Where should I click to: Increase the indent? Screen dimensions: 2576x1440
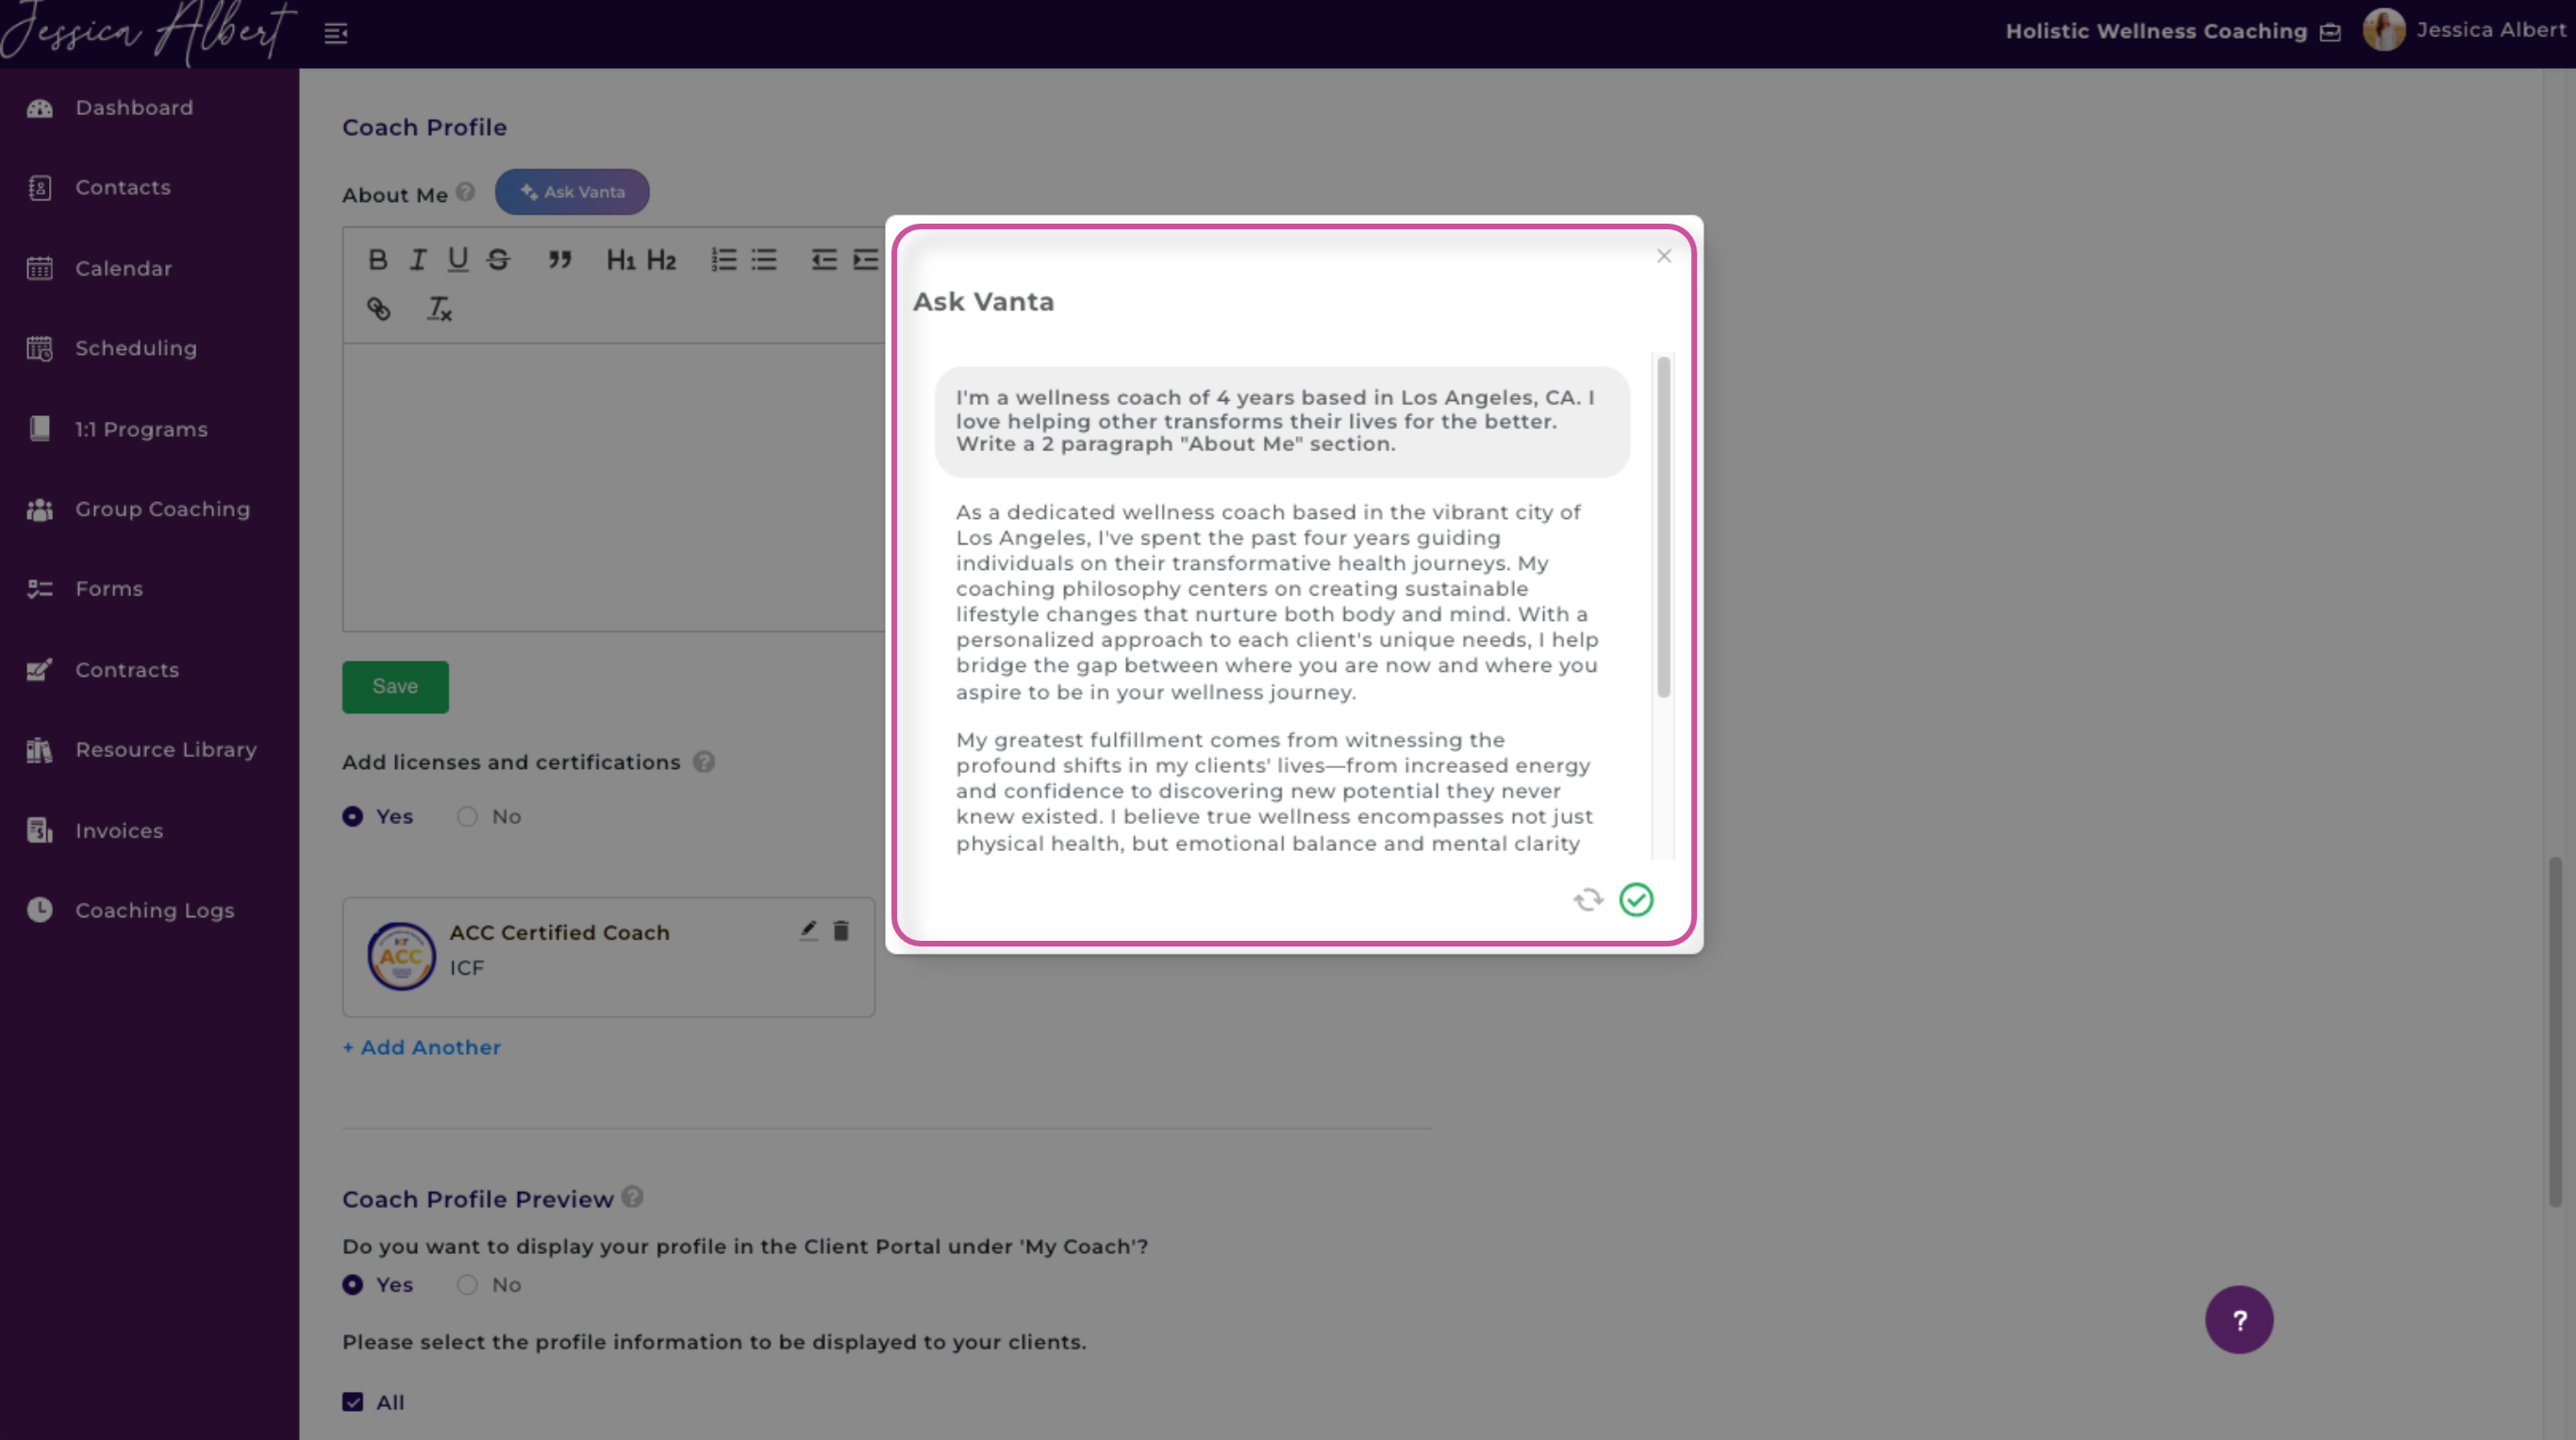coord(865,260)
